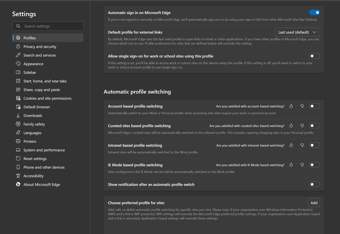Turn off Automatic sign in on Microsoft Edge
This screenshot has height=234, width=340.
pos(314,13)
